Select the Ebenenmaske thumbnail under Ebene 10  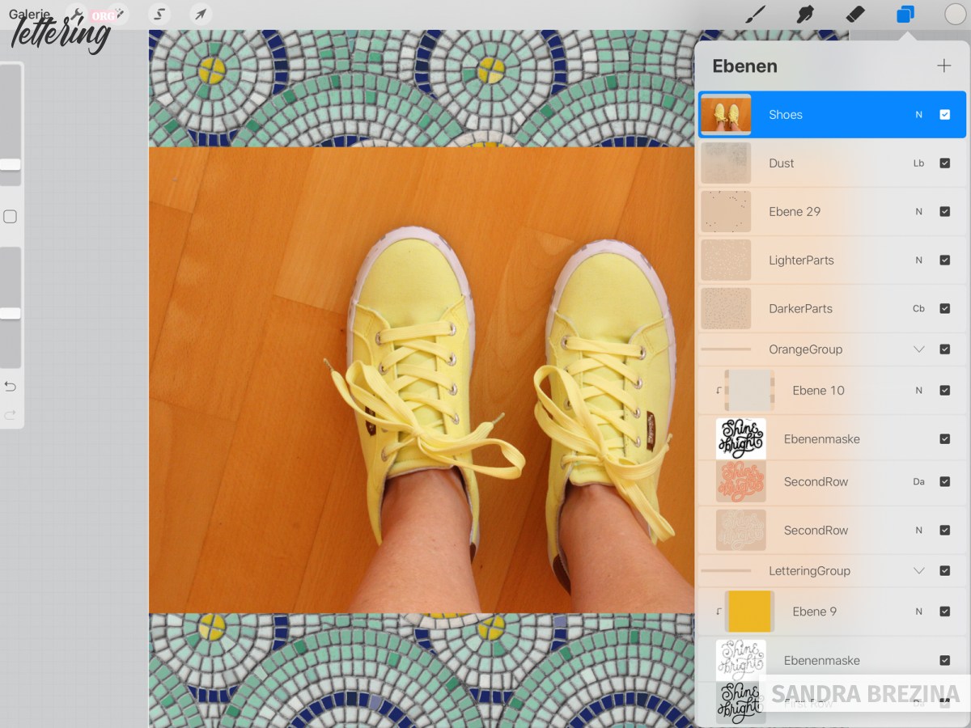741,438
